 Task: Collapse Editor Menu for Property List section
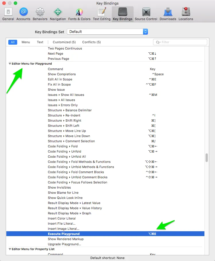pos(10,249)
